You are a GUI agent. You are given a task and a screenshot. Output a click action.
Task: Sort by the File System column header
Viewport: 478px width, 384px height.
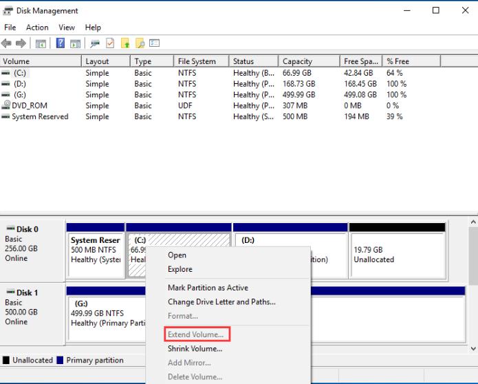pos(202,61)
